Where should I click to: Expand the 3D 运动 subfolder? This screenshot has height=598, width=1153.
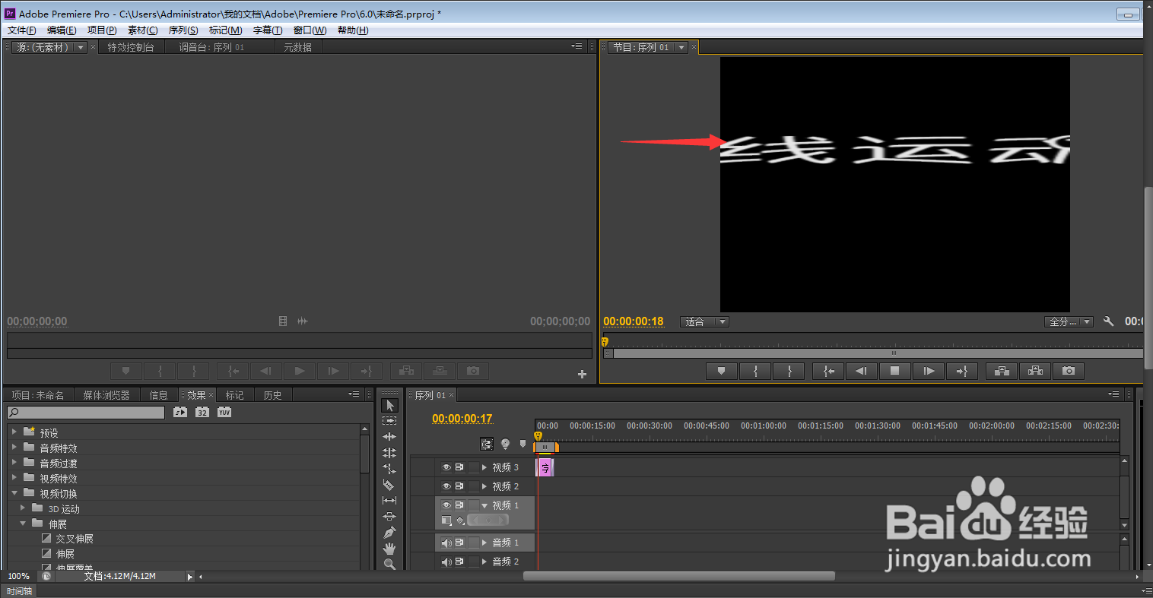pyautogui.click(x=23, y=508)
